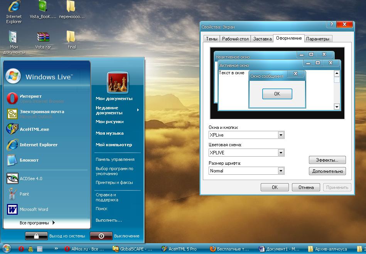Click OK at the bottom of Свойства: Экран
Image resolution: width=366 pixels, height=254 pixels.
pos(275,187)
